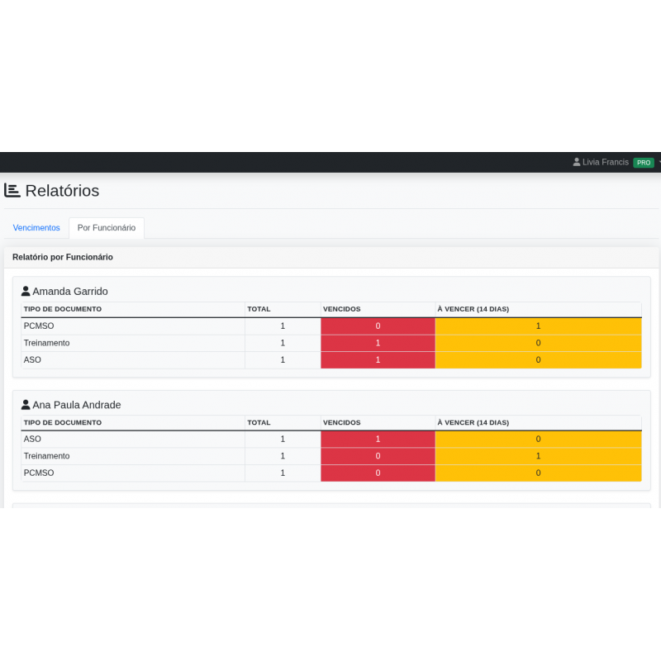Click the Vencidos column header in Ana Paula's table
The height and width of the screenshot is (661, 661).
[x=342, y=422]
